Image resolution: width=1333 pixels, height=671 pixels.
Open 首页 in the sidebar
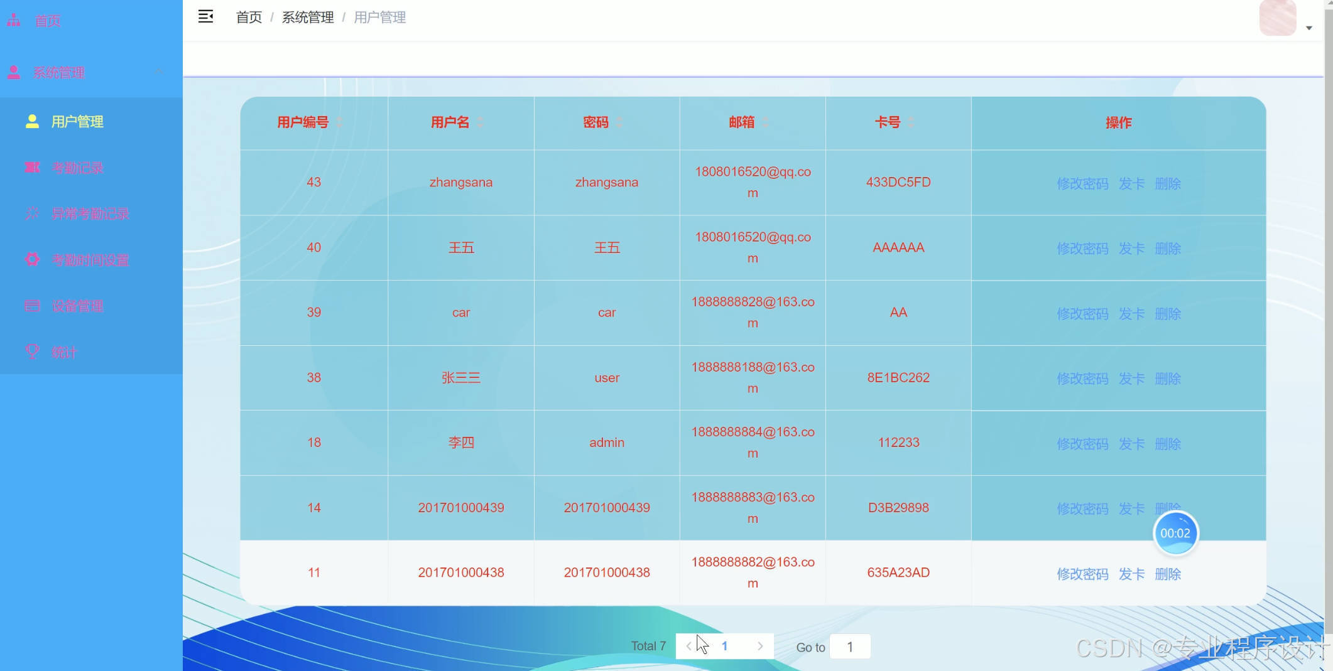tap(48, 21)
